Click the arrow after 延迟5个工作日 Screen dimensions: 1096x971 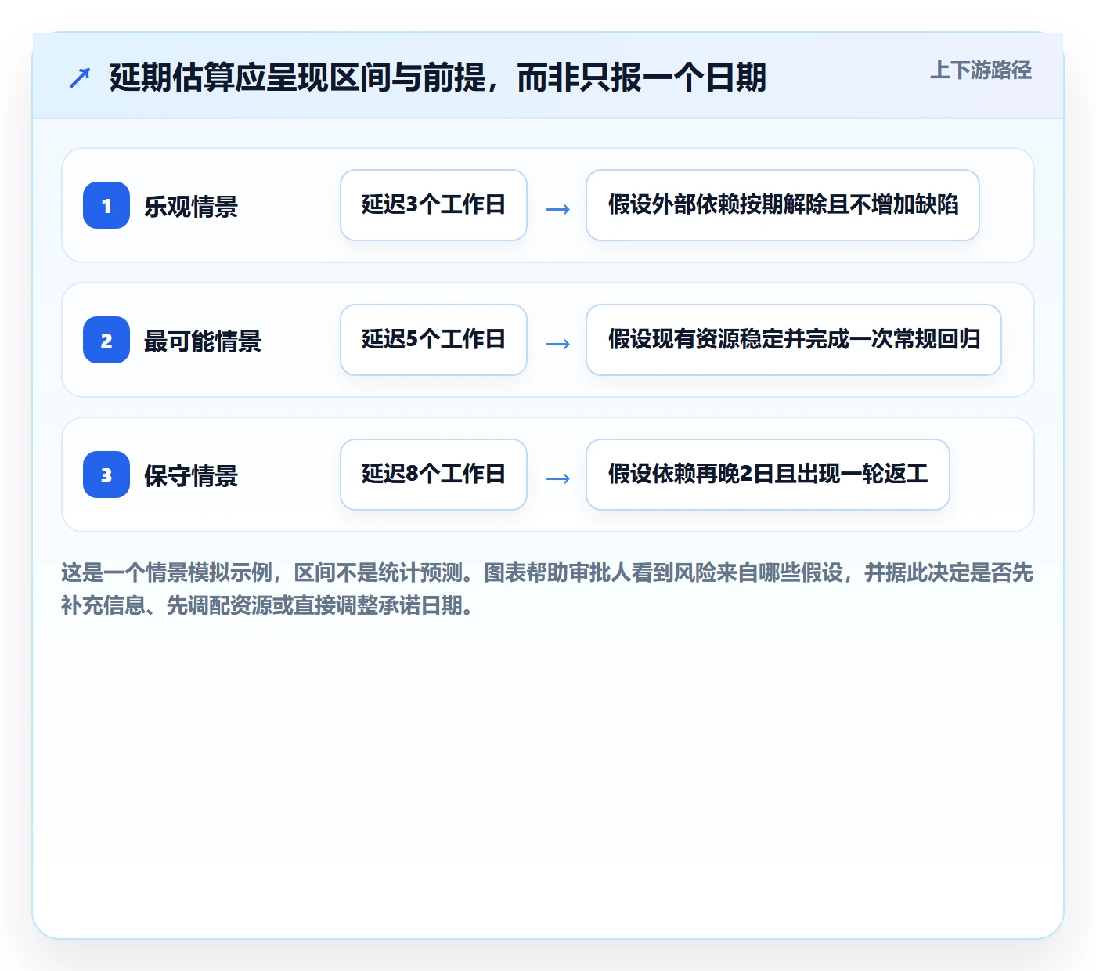[557, 344]
